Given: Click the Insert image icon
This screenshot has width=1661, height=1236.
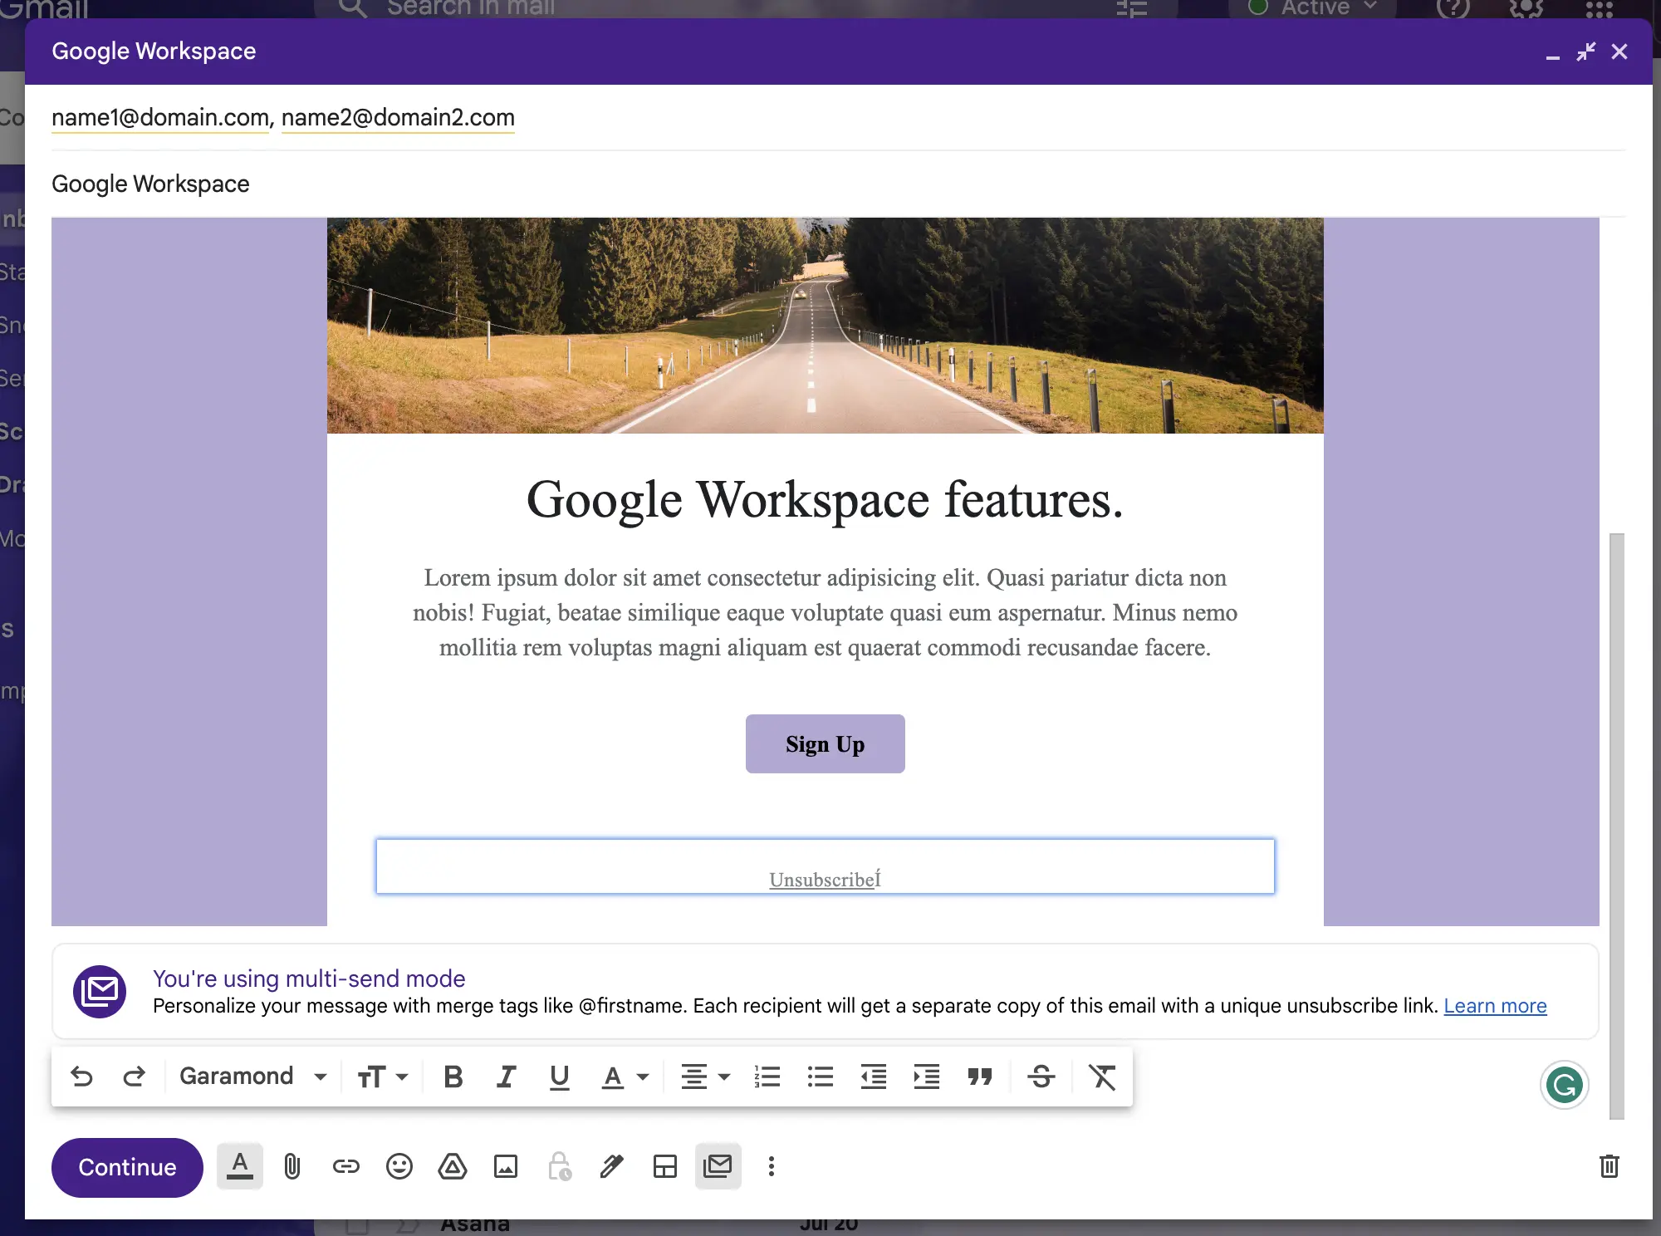Looking at the screenshot, I should (505, 1166).
